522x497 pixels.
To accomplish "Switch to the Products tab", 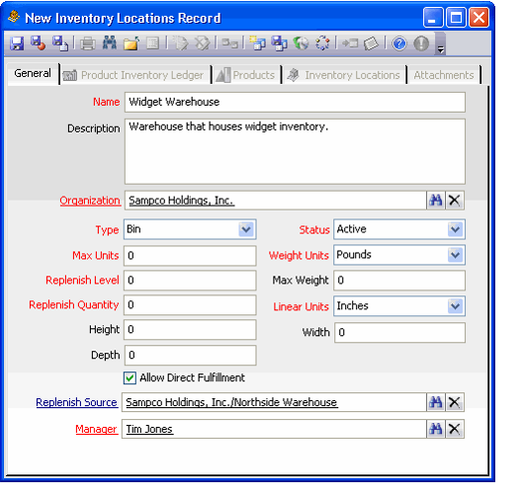I will [247, 75].
